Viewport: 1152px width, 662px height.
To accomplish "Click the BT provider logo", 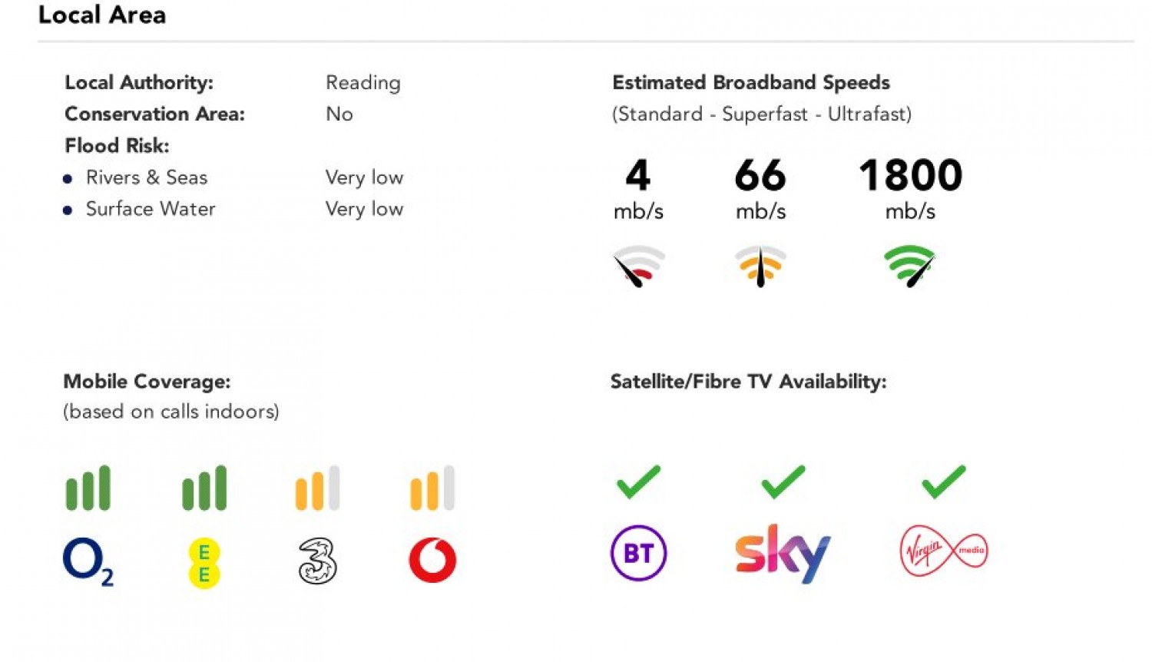I will tap(638, 553).
